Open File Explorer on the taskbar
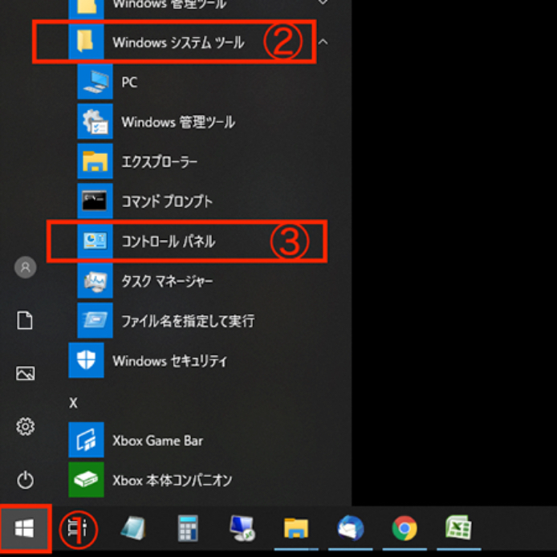 [x=296, y=528]
